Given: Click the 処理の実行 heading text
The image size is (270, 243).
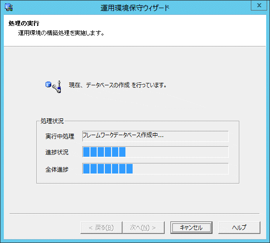Looking at the screenshot, I should tap(24, 23).
